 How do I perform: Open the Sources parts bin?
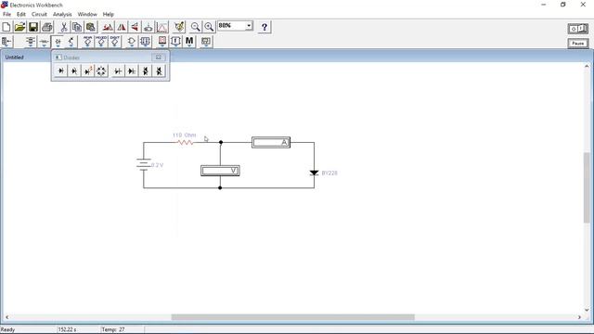(x=31, y=42)
